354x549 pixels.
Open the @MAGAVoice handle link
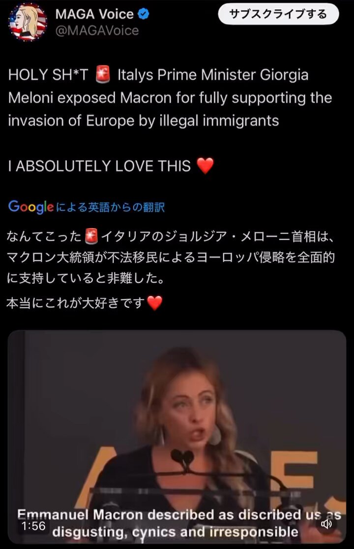97,31
